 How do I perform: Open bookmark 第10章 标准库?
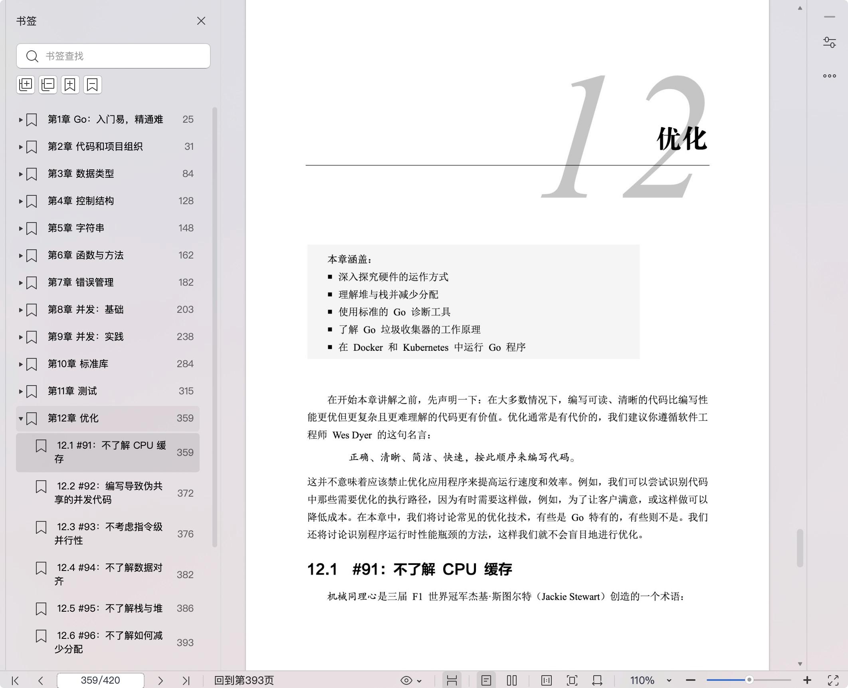tap(108, 364)
